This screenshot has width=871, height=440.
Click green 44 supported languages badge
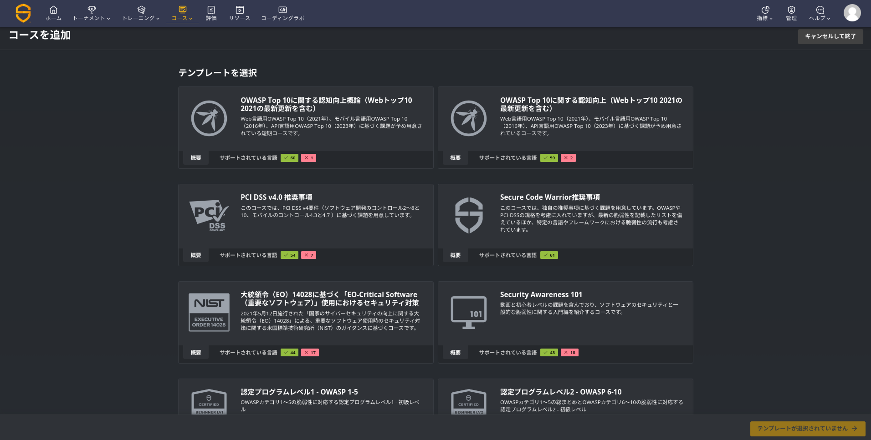[x=289, y=353]
